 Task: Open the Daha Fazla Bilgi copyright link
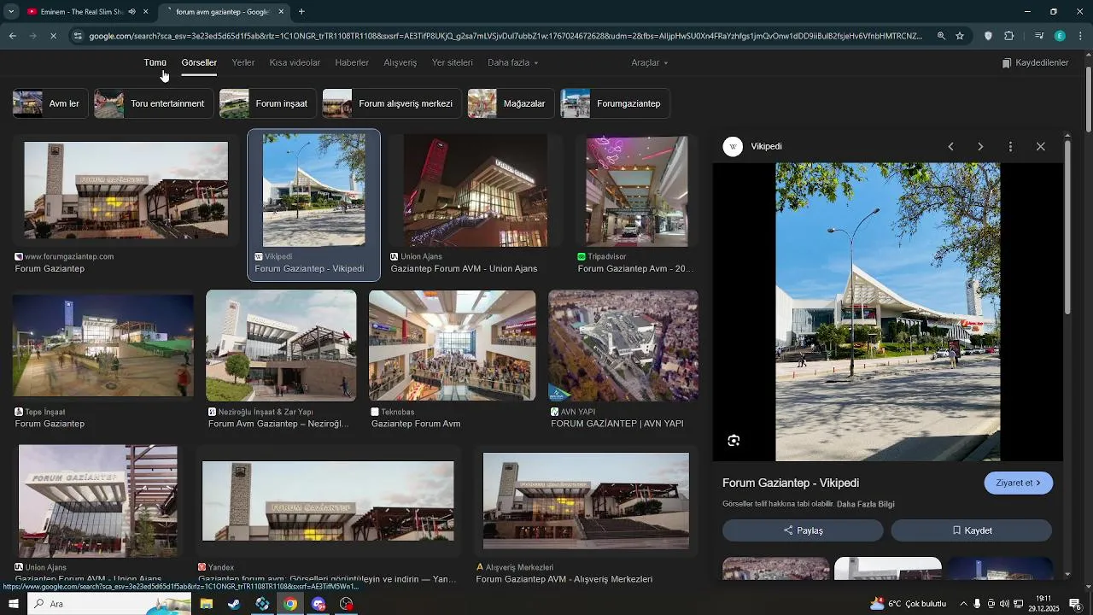(x=865, y=504)
